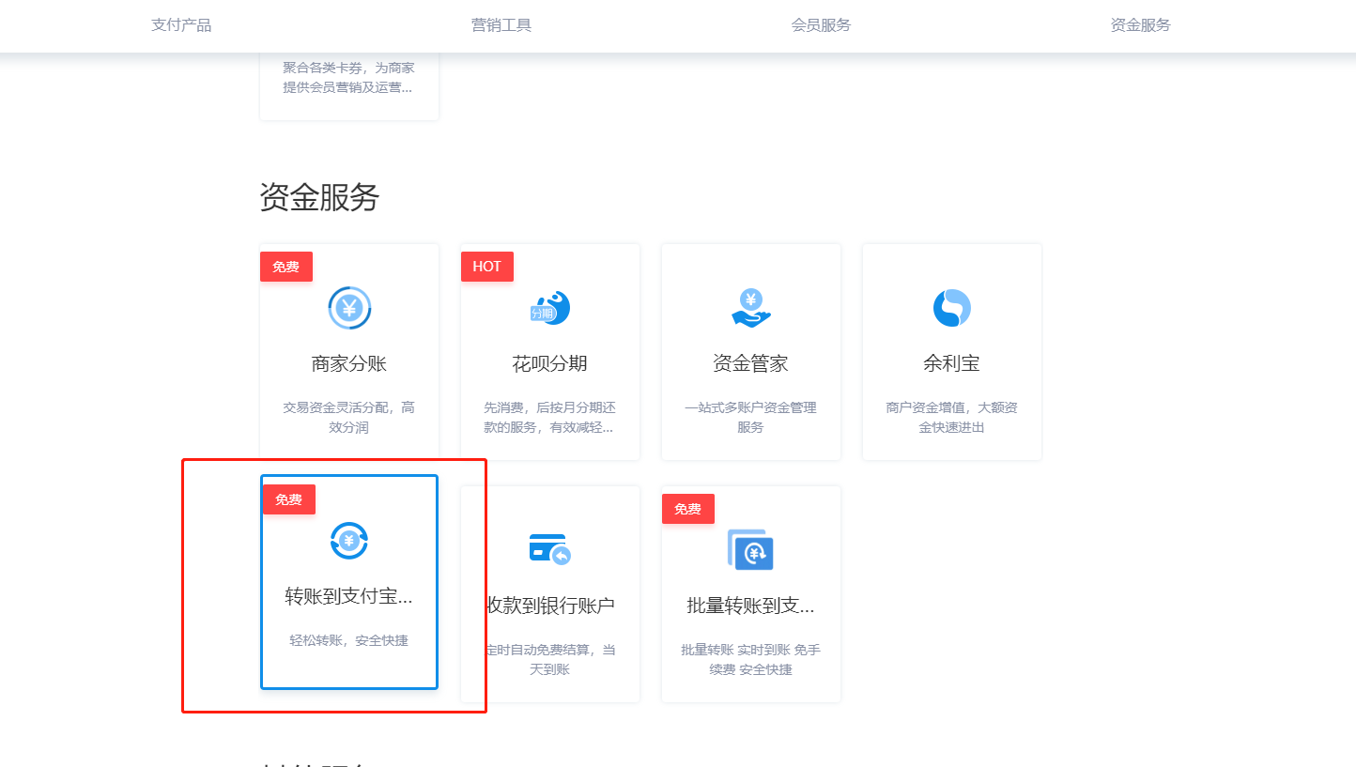
Task: Click the 资金服务 section heading
Action: click(x=319, y=197)
